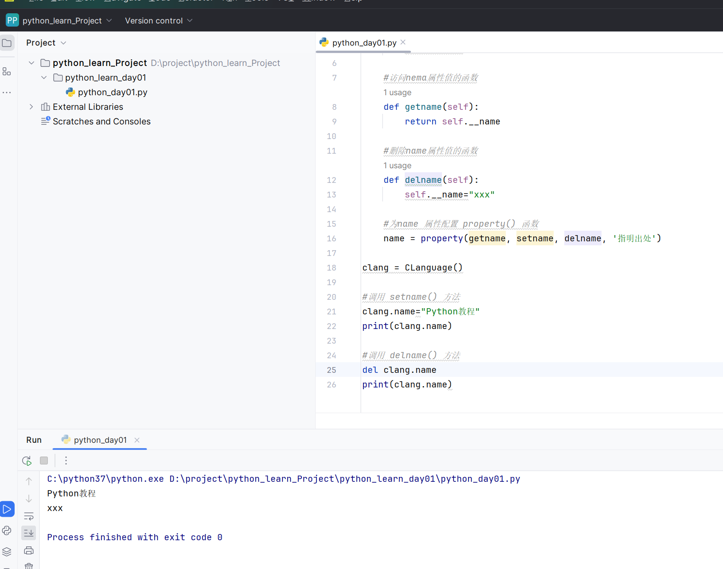This screenshot has width=723, height=569.
Task: Click the '1 usage' hint above getname
Action: tap(397, 93)
